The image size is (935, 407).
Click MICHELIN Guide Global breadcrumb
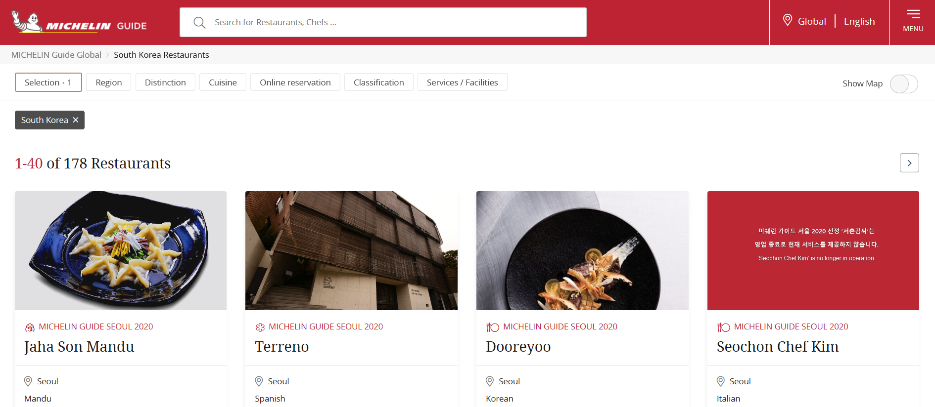tap(56, 55)
